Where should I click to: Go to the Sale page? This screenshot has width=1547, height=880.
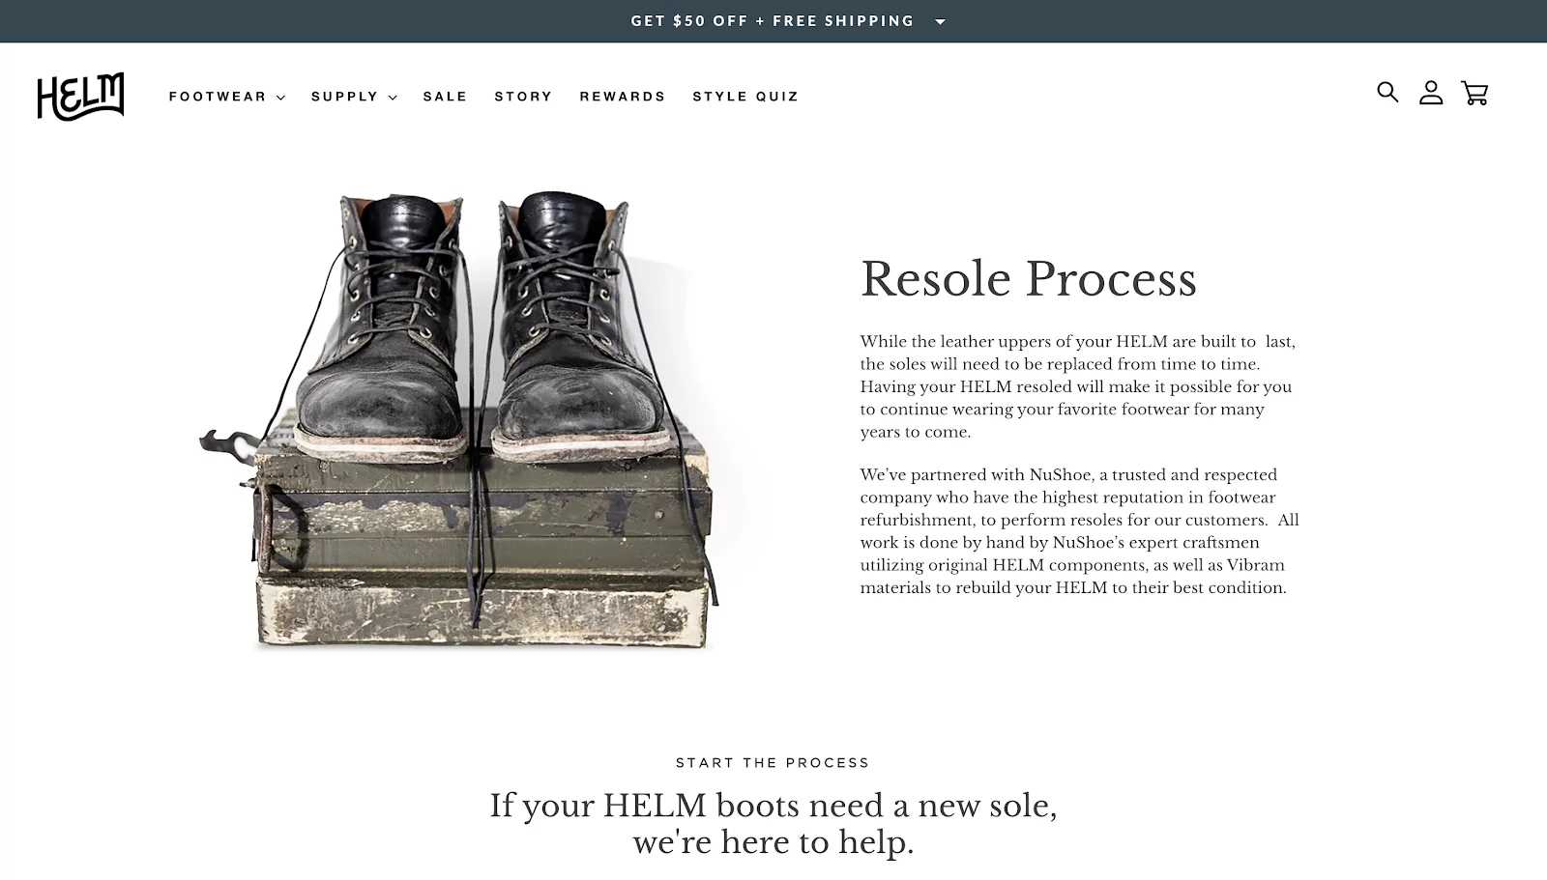tap(445, 97)
